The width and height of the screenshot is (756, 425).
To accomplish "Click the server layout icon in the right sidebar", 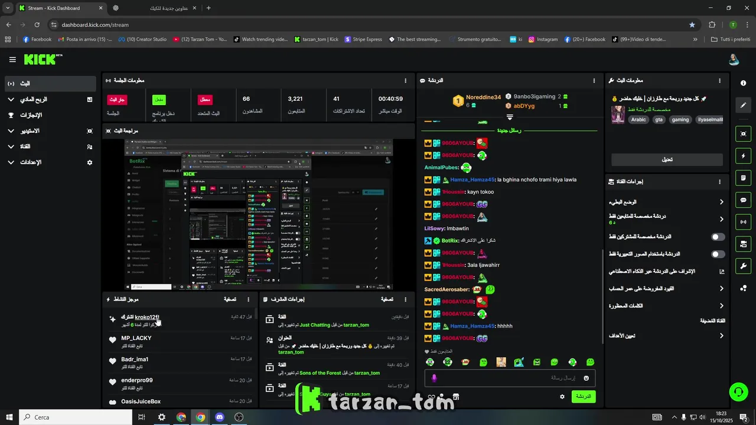I will [x=743, y=244].
